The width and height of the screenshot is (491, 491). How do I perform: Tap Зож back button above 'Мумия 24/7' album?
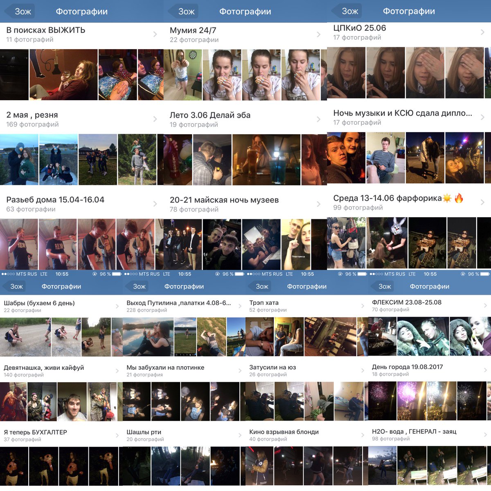(182, 11)
